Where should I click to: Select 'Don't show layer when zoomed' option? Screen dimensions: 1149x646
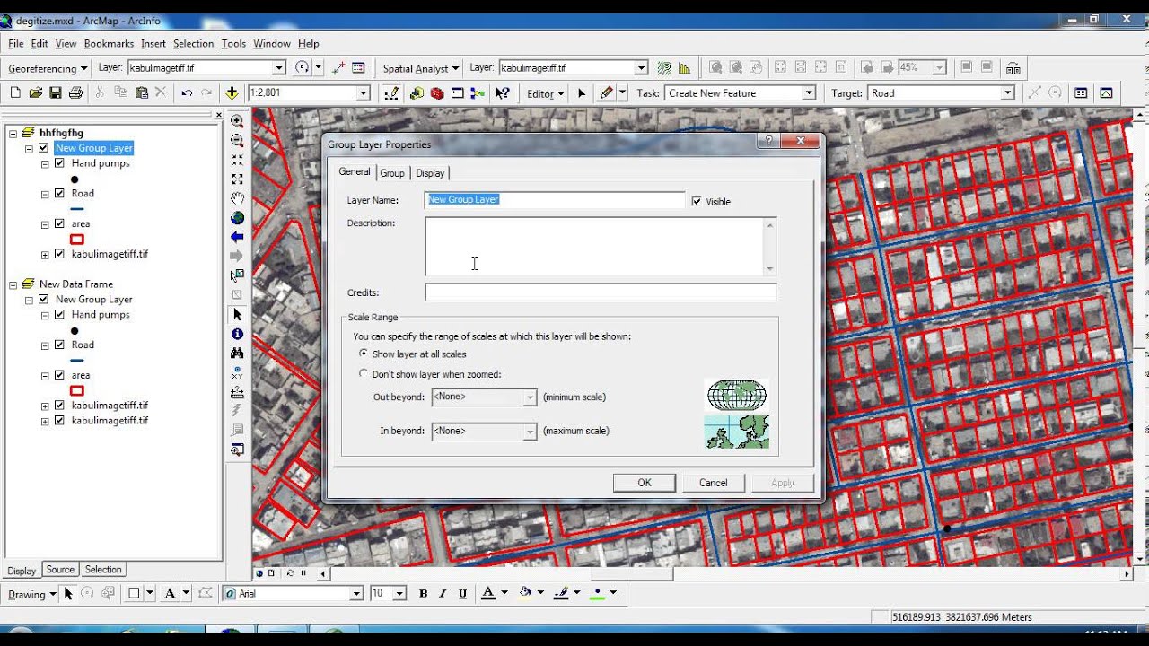point(364,374)
